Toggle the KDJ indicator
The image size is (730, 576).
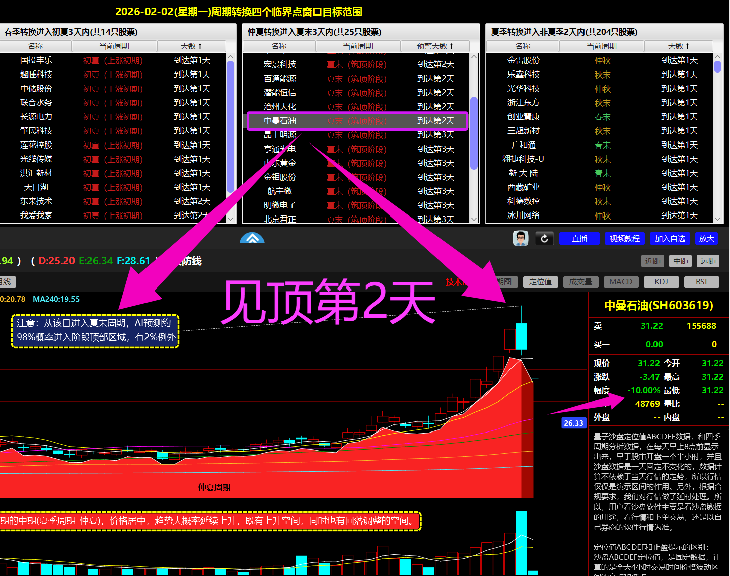click(661, 282)
